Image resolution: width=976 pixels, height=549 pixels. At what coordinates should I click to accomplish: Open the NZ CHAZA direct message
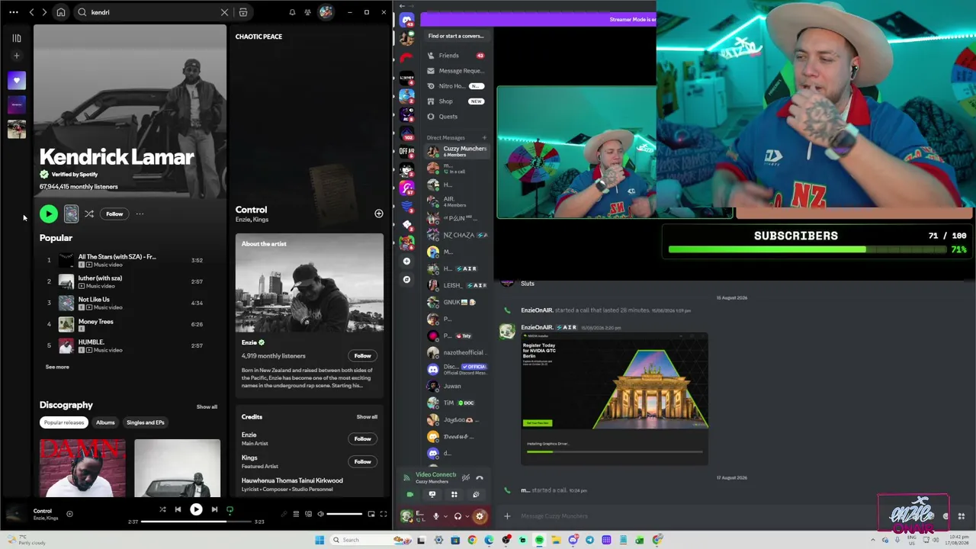(x=456, y=235)
